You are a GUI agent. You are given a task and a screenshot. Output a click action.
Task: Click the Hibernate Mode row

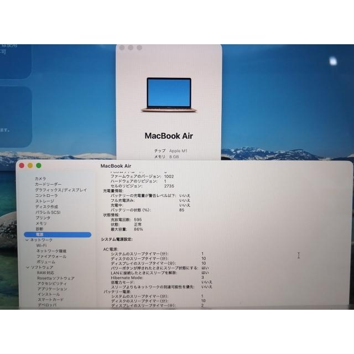(x=157, y=278)
